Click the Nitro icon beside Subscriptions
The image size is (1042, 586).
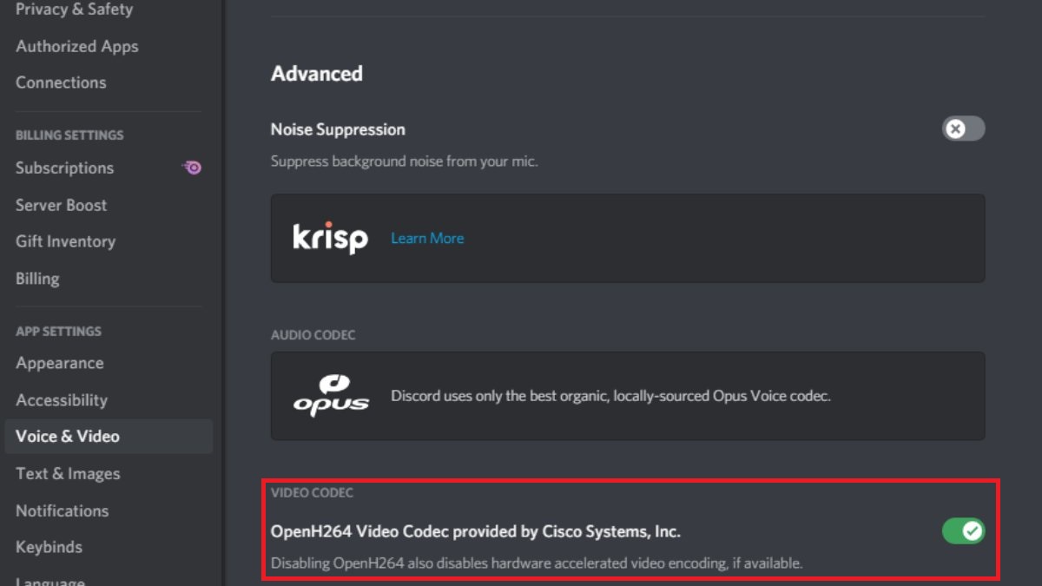point(192,168)
